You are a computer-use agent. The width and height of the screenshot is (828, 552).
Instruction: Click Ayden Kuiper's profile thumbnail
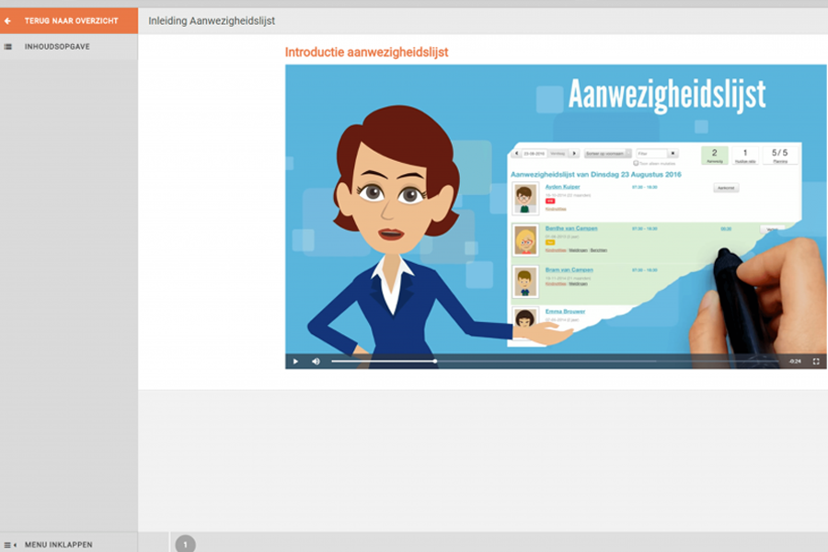click(525, 198)
